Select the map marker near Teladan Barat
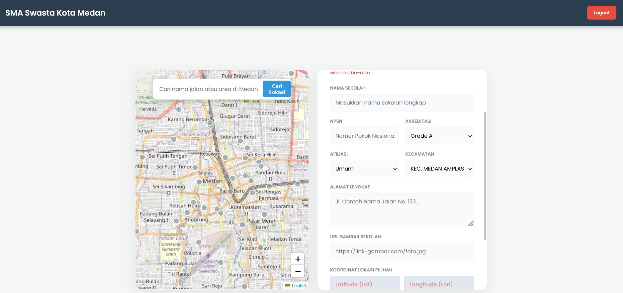The image size is (623, 293). pyautogui.click(x=261, y=248)
